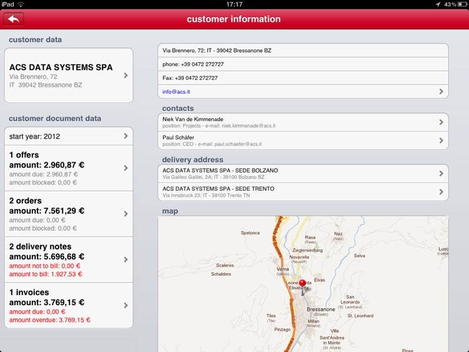This screenshot has width=469, height=352.
Task: Expand ACS DATA SYSTEMS SPA card chevron
Action: point(126,76)
